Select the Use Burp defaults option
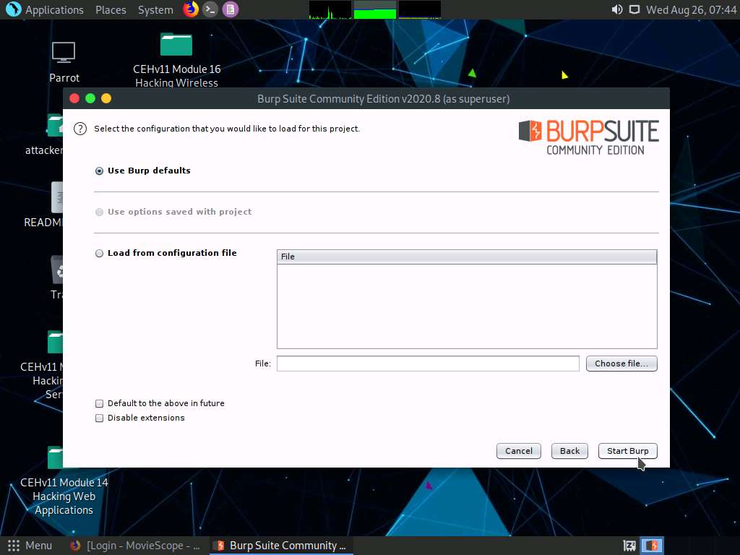Screen dimensions: 740x555 (x=99, y=171)
